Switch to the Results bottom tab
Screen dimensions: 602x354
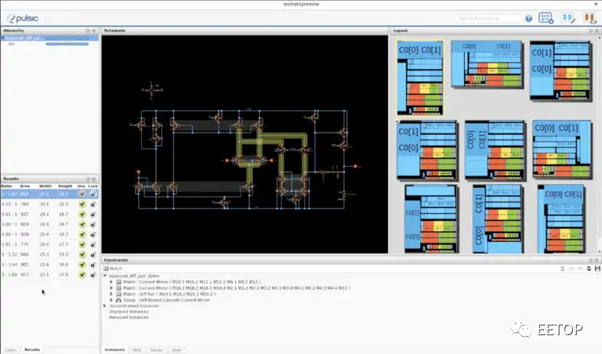point(32,350)
